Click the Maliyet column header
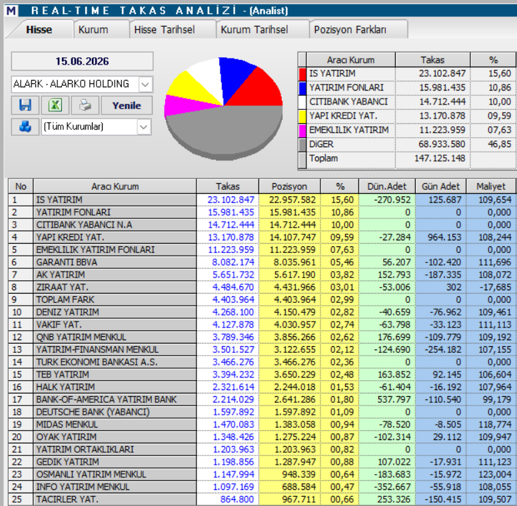Viewport: 517px width, 506px height. tap(490, 186)
